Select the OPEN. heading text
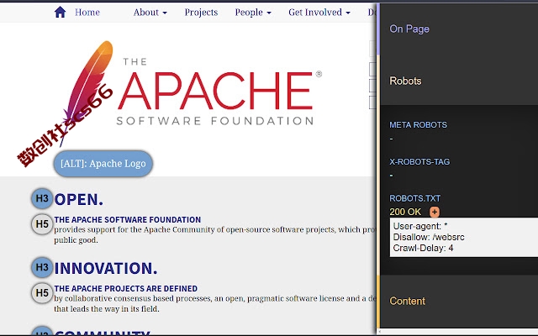The width and height of the screenshot is (538, 336). [78, 199]
